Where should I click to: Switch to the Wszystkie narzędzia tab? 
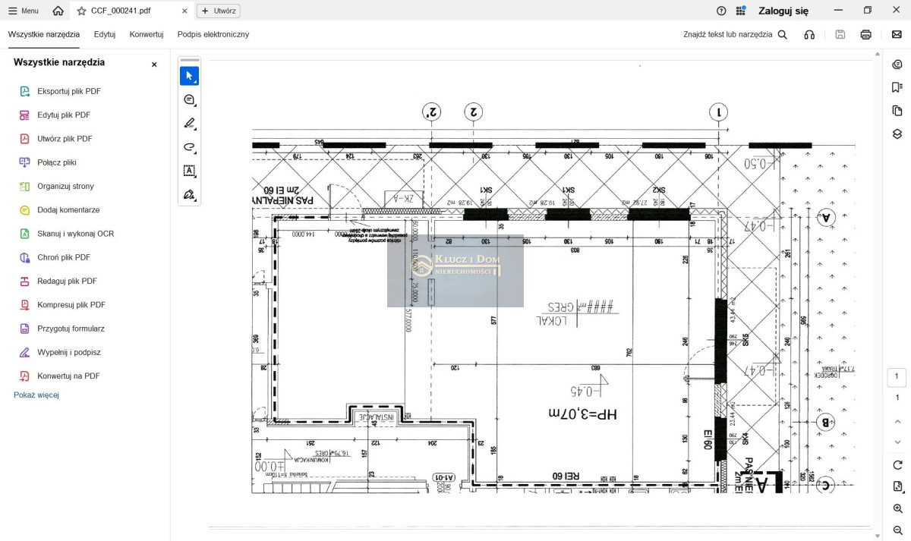[44, 34]
